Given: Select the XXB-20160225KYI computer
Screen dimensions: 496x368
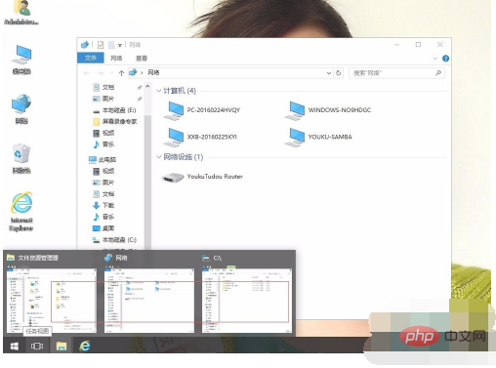Looking at the screenshot, I should coord(200,137).
